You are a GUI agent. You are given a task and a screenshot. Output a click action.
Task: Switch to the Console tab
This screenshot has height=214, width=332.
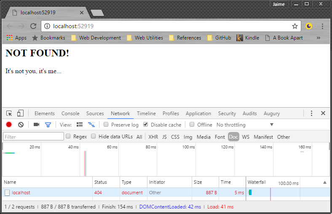pyautogui.click(x=70, y=114)
